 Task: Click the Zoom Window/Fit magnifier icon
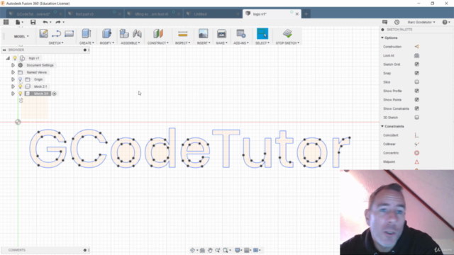(x=226, y=250)
